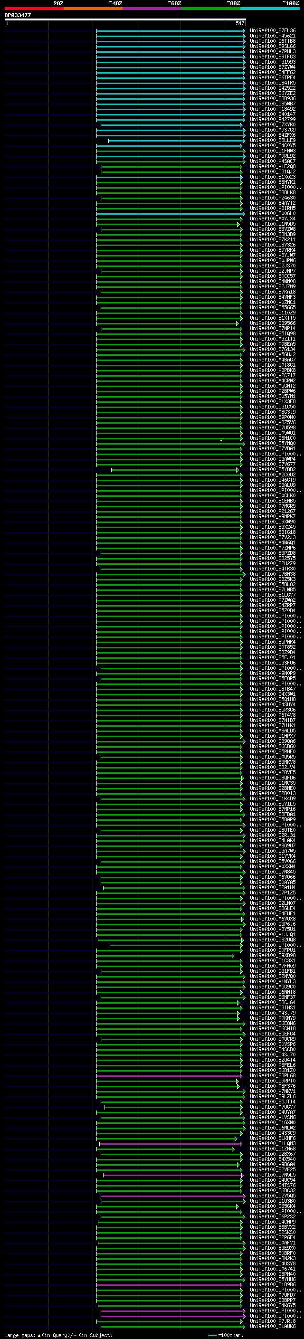Select hit label UniRef100_Q00GL0

(x=273, y=214)
